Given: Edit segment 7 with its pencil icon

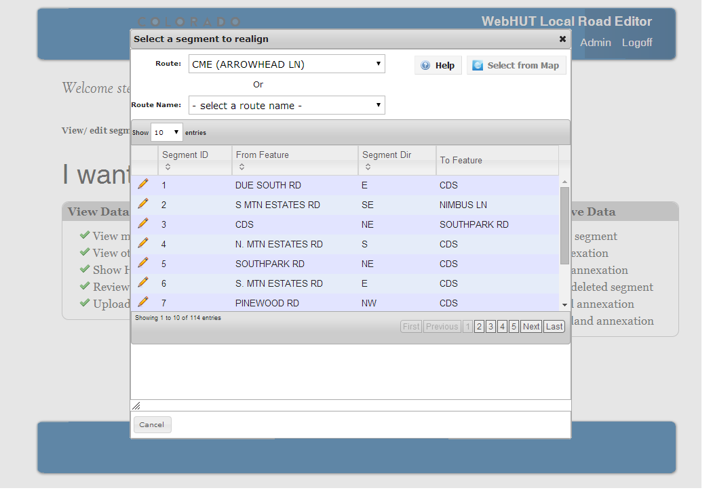Looking at the screenshot, I should tap(142, 302).
